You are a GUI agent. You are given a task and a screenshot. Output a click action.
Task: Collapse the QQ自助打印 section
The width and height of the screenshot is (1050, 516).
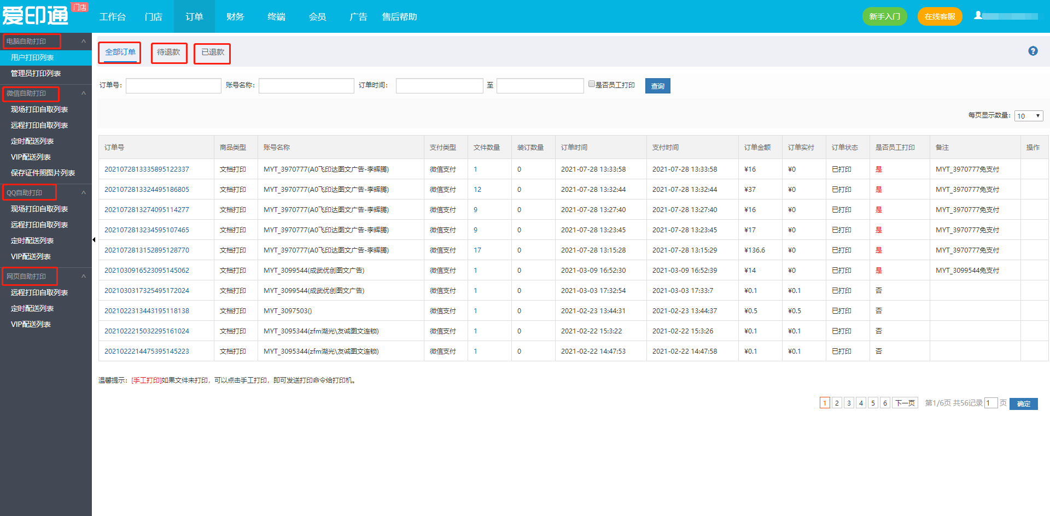84,193
